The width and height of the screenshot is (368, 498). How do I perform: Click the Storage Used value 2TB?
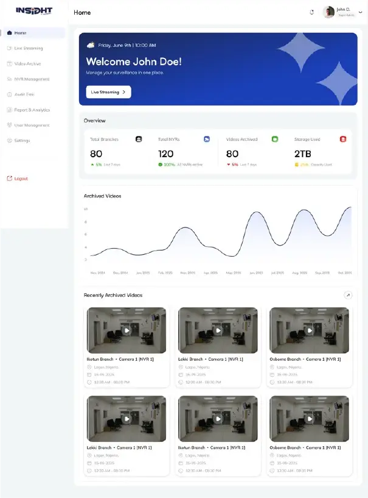[x=303, y=154]
